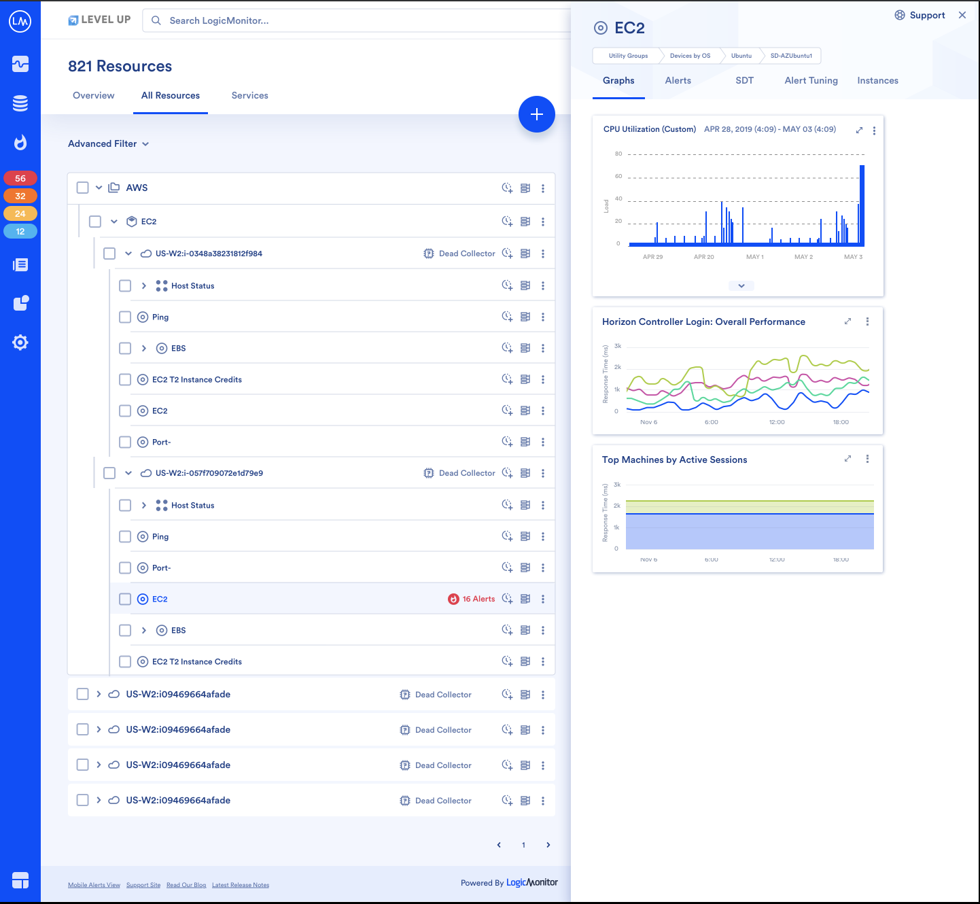The width and height of the screenshot is (980, 904).
Task: Open kebab menu for Top Machines graph
Action: tap(867, 459)
